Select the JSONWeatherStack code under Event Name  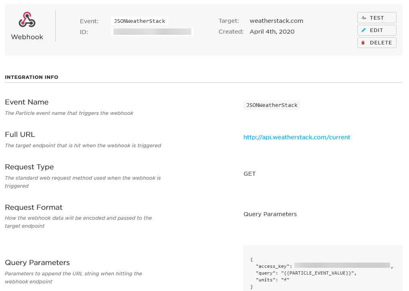click(272, 105)
